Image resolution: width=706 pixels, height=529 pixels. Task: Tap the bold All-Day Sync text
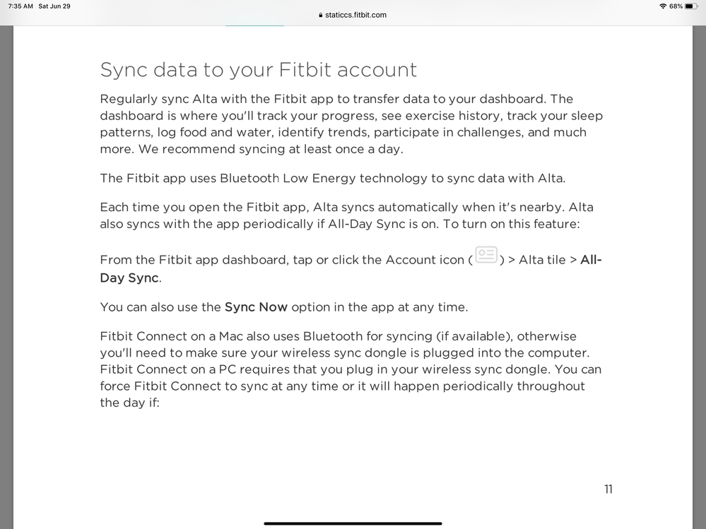tap(351, 268)
